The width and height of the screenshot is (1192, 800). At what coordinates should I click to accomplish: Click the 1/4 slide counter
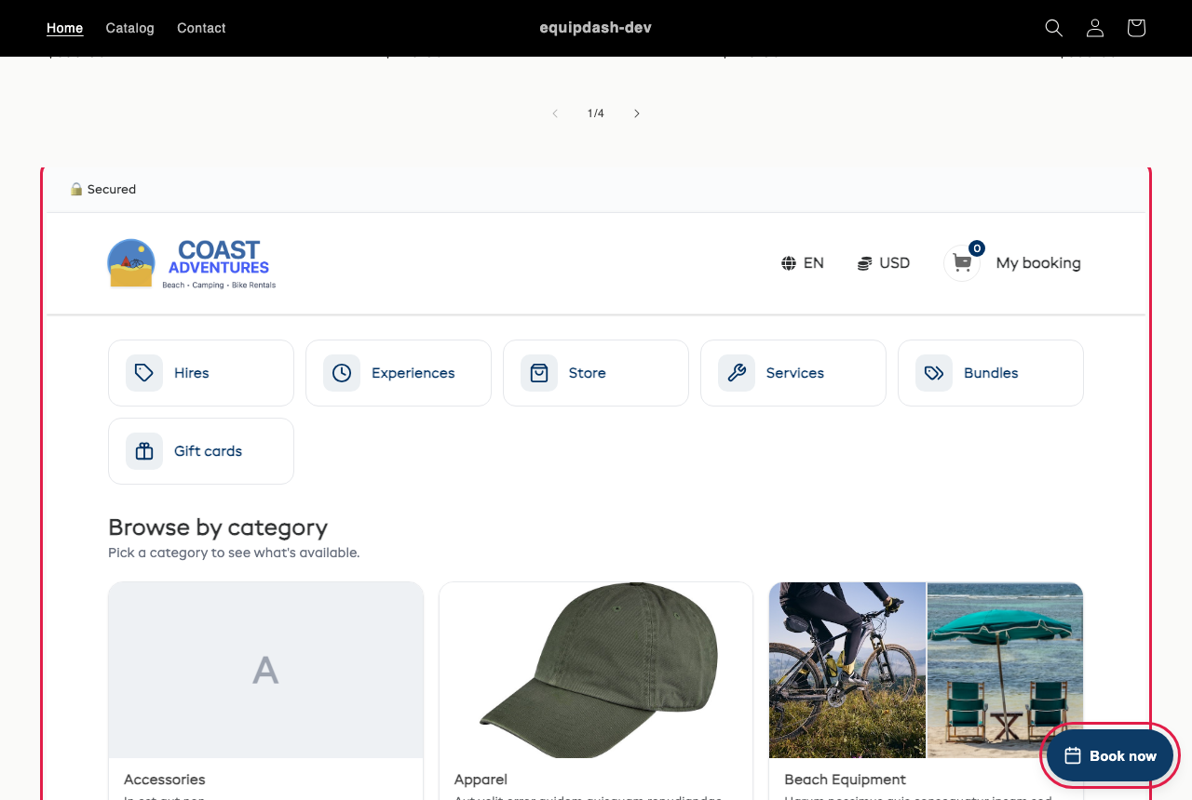point(596,113)
